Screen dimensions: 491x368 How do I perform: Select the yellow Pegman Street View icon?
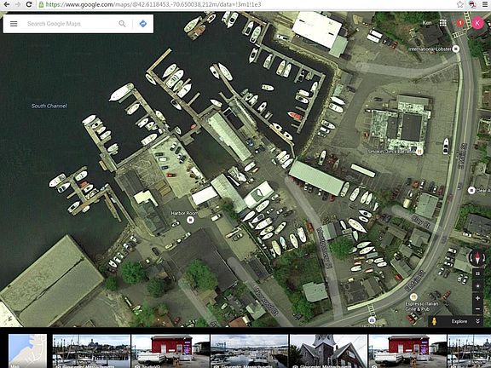point(435,321)
